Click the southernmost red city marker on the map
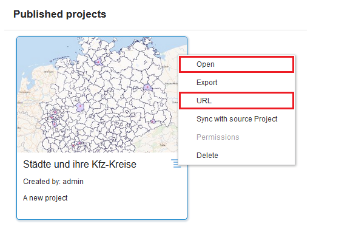Viewport: 353px width, 226px height. [73, 146]
